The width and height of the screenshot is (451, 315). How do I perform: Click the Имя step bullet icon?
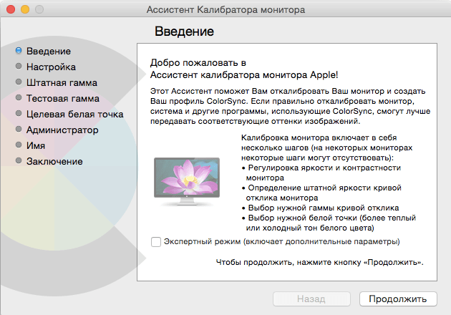coord(19,145)
